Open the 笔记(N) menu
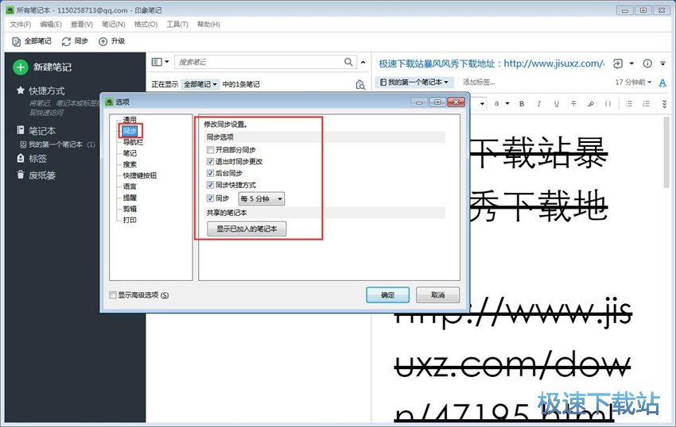The image size is (676, 427). (114, 24)
